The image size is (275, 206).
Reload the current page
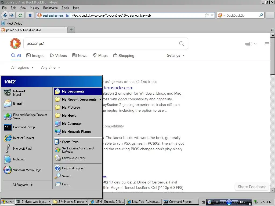coord(20,15)
